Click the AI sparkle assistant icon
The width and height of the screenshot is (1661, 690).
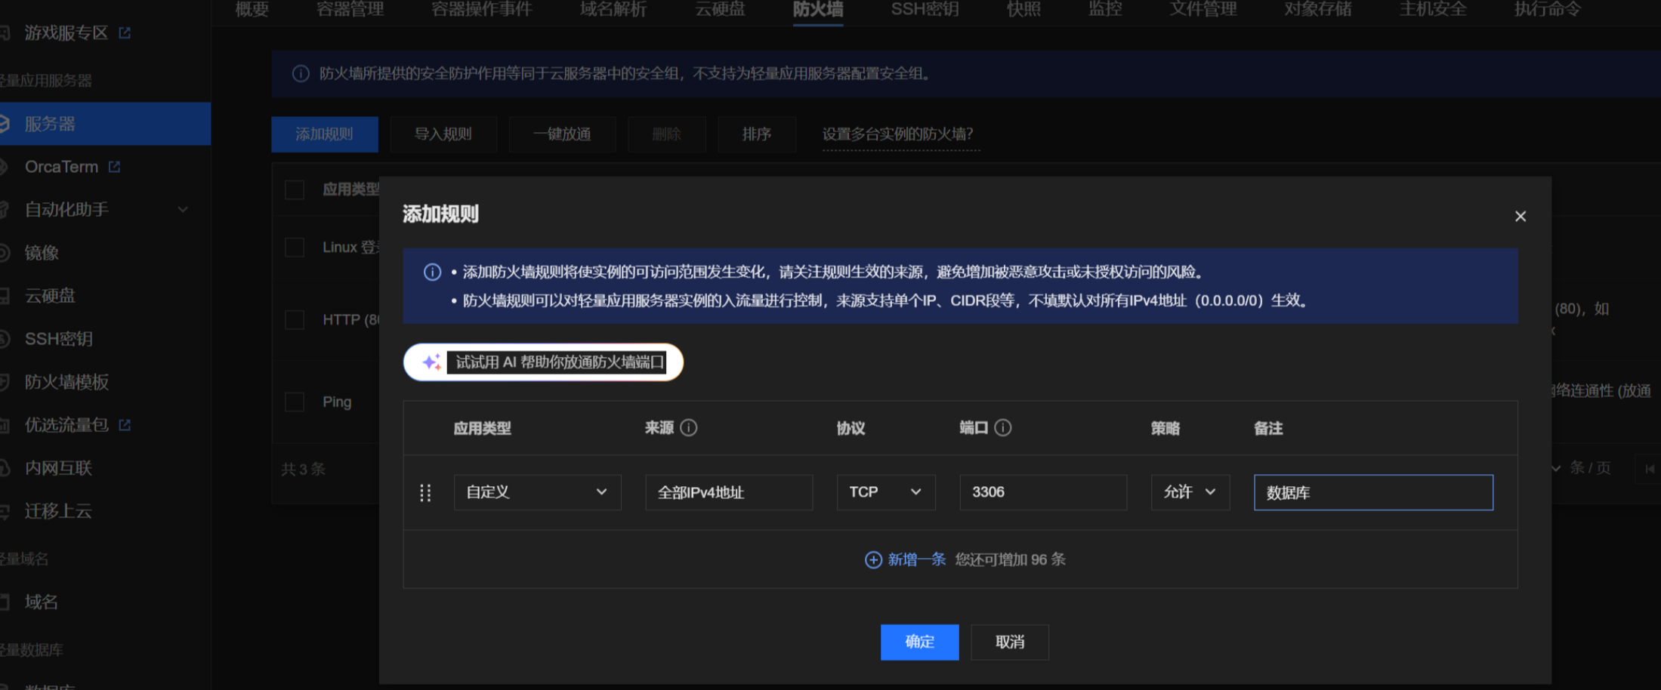click(x=431, y=362)
